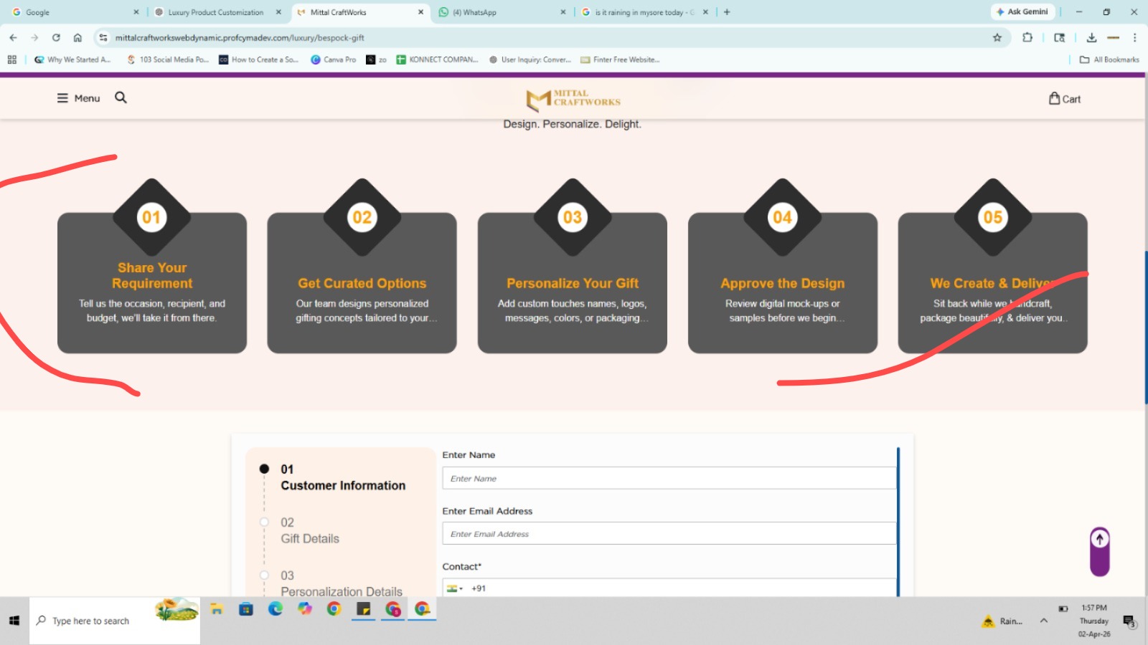Open the shopping Cart icon

(x=1054, y=99)
